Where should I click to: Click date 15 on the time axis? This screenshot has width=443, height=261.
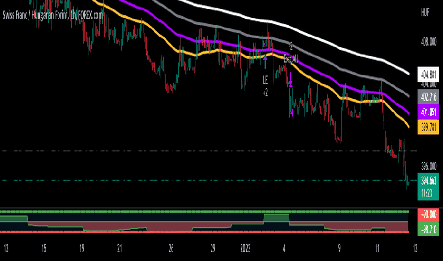[44, 249]
